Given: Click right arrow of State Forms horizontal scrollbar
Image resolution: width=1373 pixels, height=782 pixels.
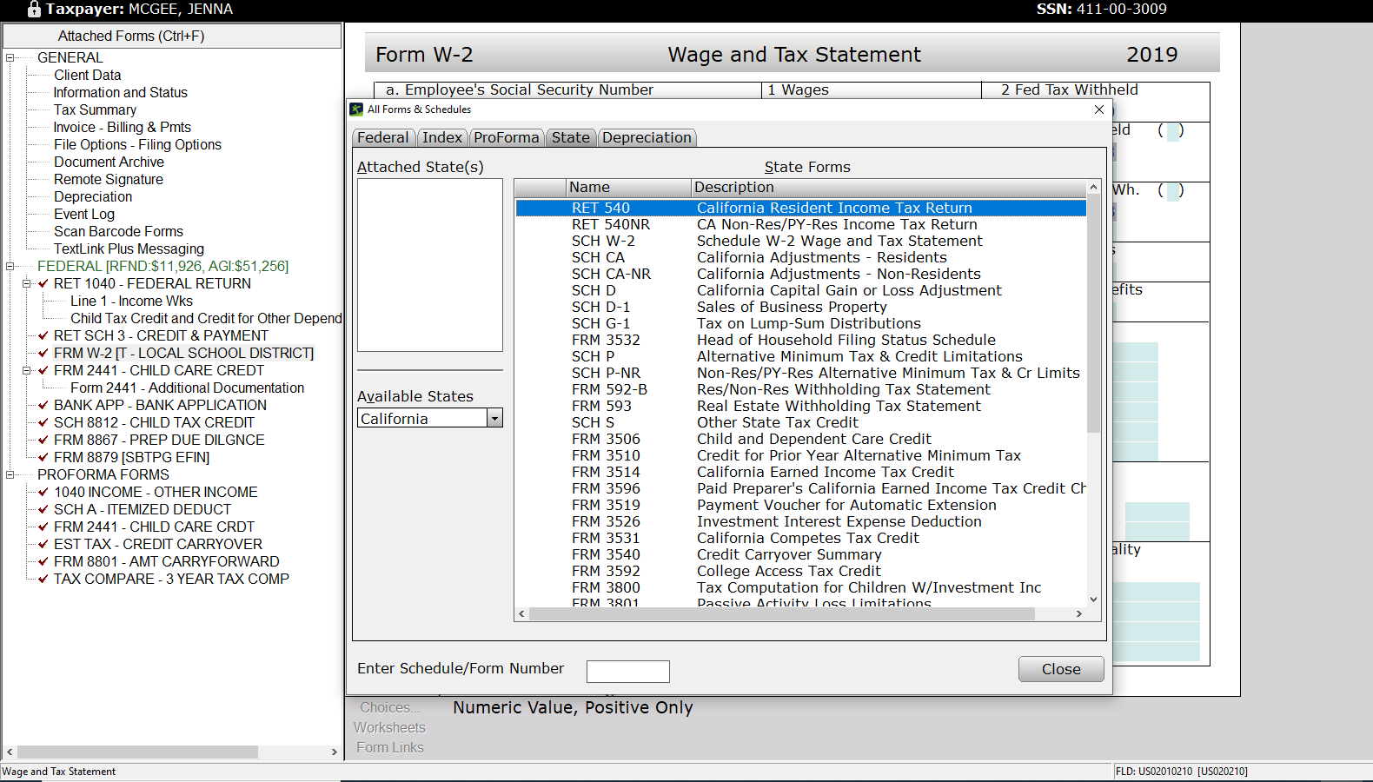Looking at the screenshot, I should 1079,613.
